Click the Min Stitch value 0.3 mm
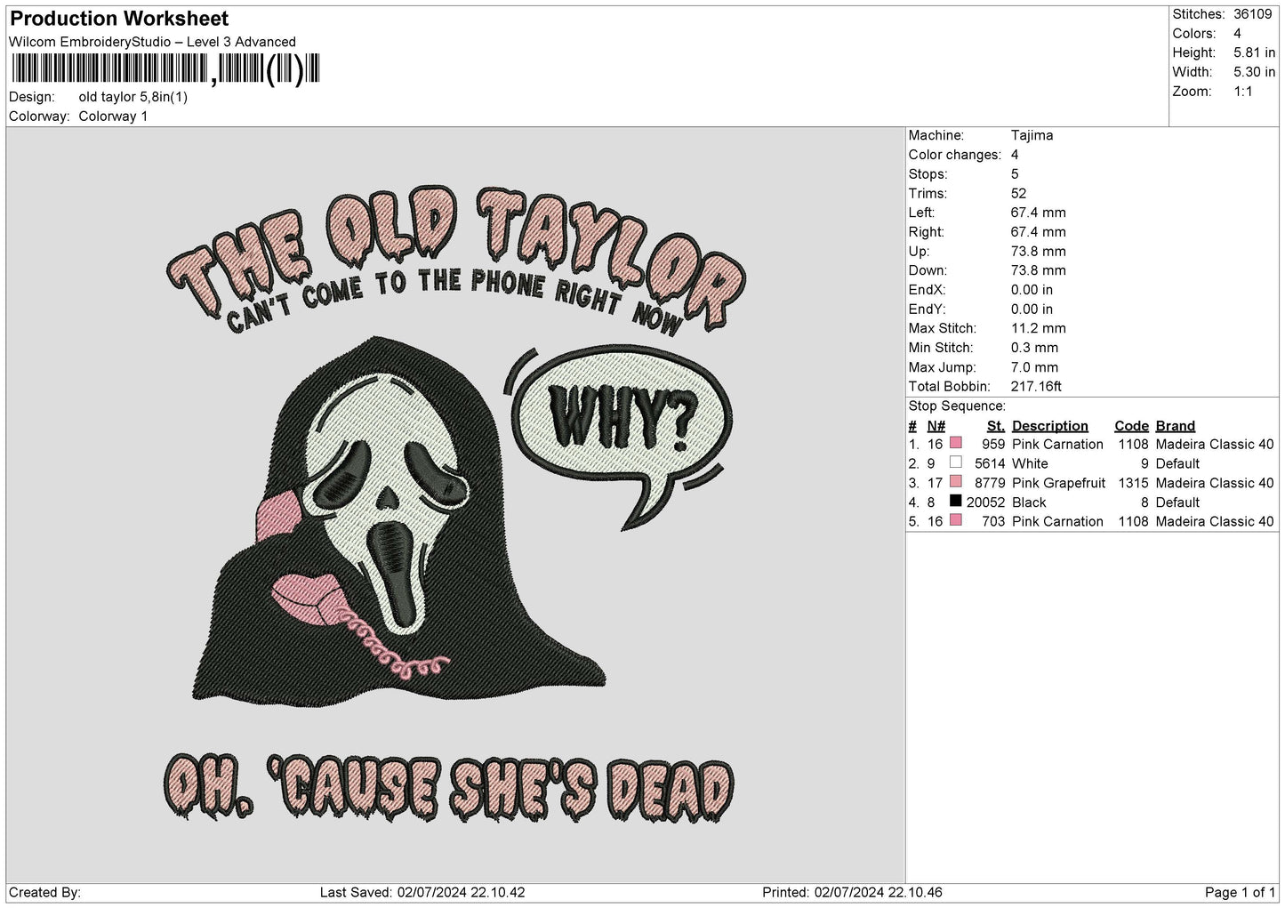 coord(1035,348)
